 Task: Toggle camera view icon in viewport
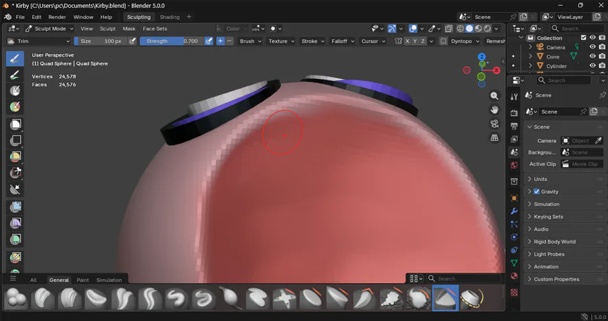tap(495, 124)
